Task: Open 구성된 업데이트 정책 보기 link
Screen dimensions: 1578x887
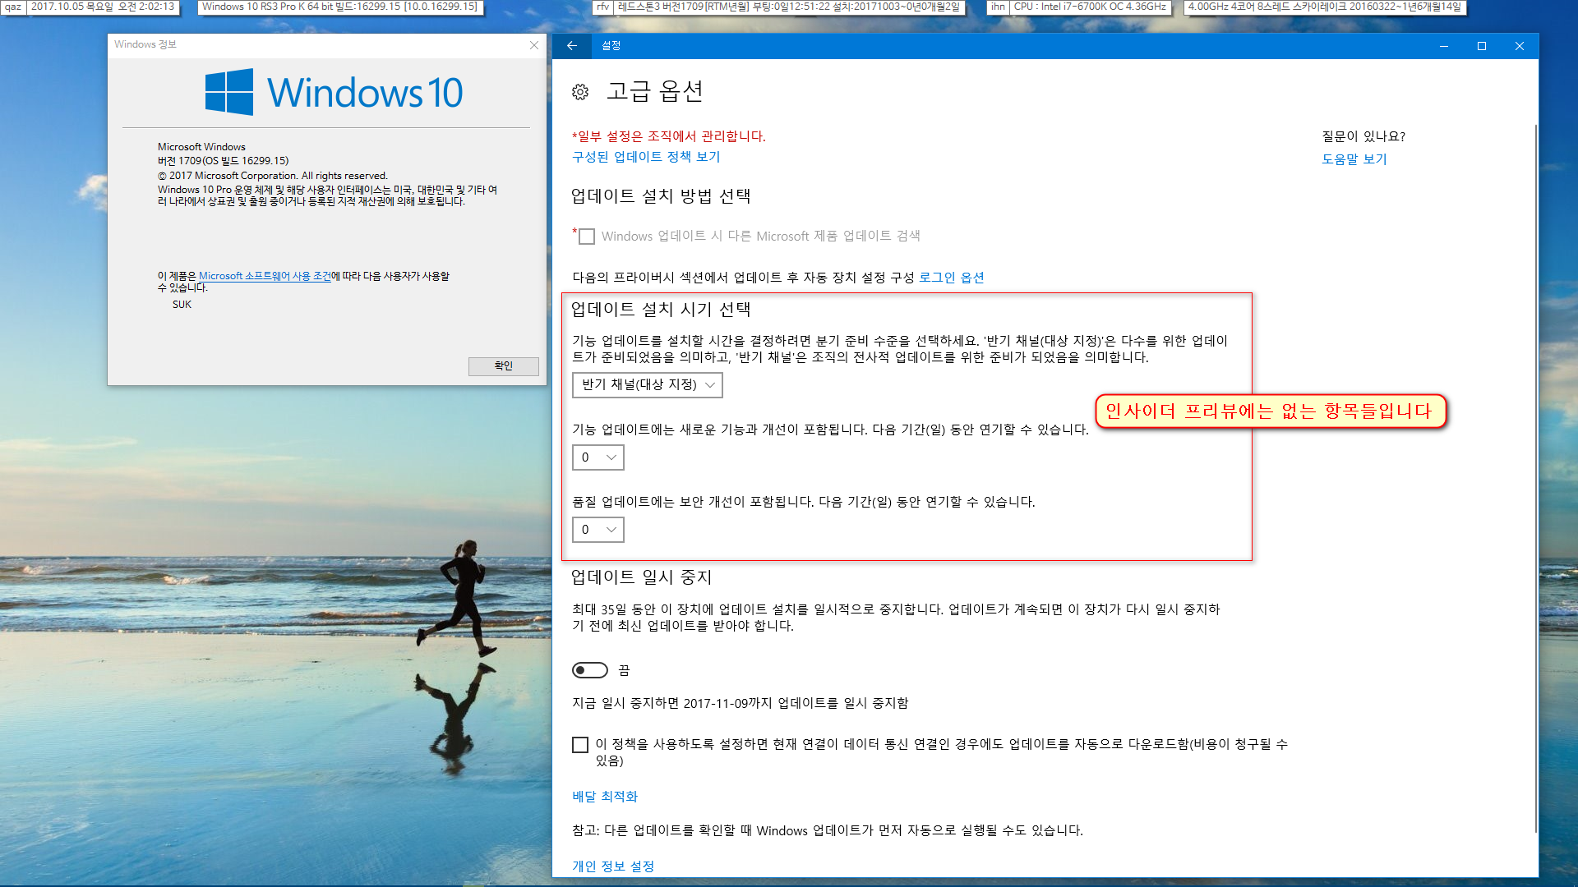Action: [646, 157]
